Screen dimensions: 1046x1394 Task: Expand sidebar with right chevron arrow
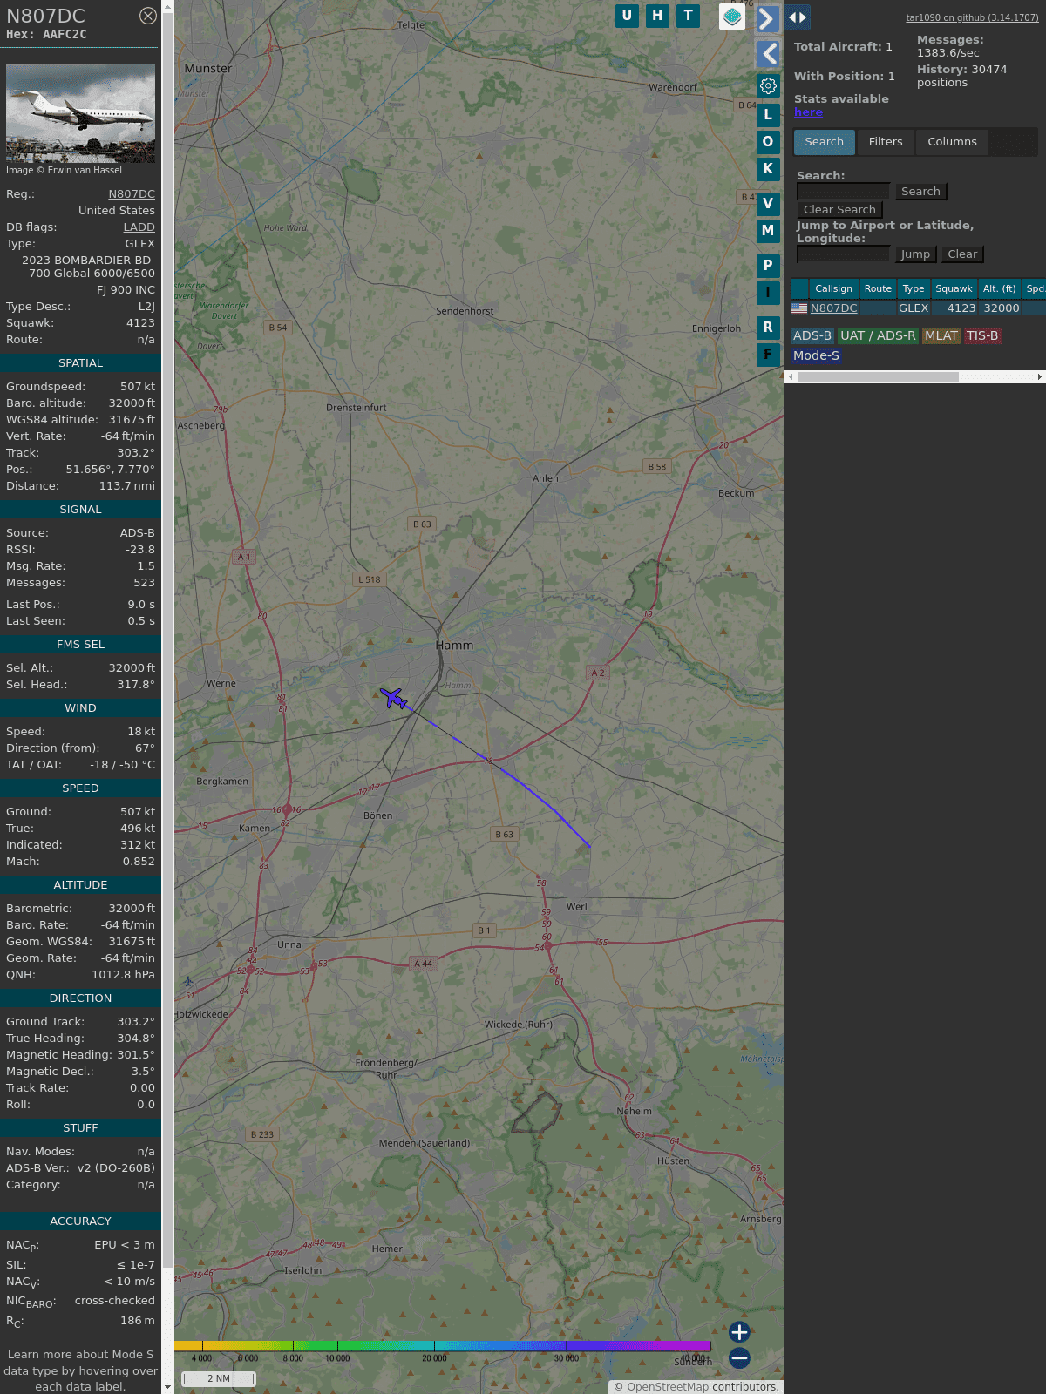[767, 18]
